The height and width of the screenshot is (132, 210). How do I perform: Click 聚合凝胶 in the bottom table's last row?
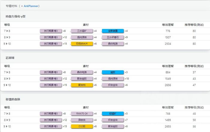(113, 127)
